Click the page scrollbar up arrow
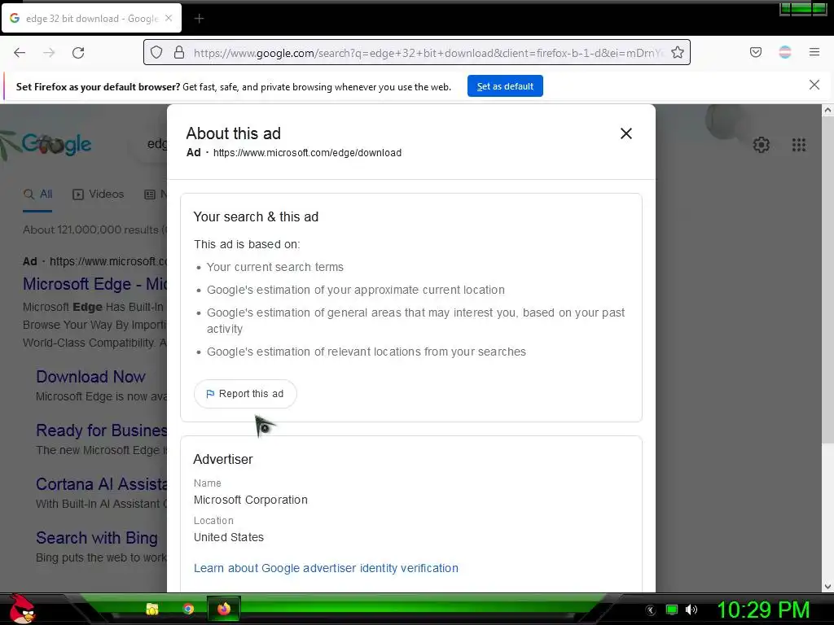834x625 pixels. click(x=827, y=110)
